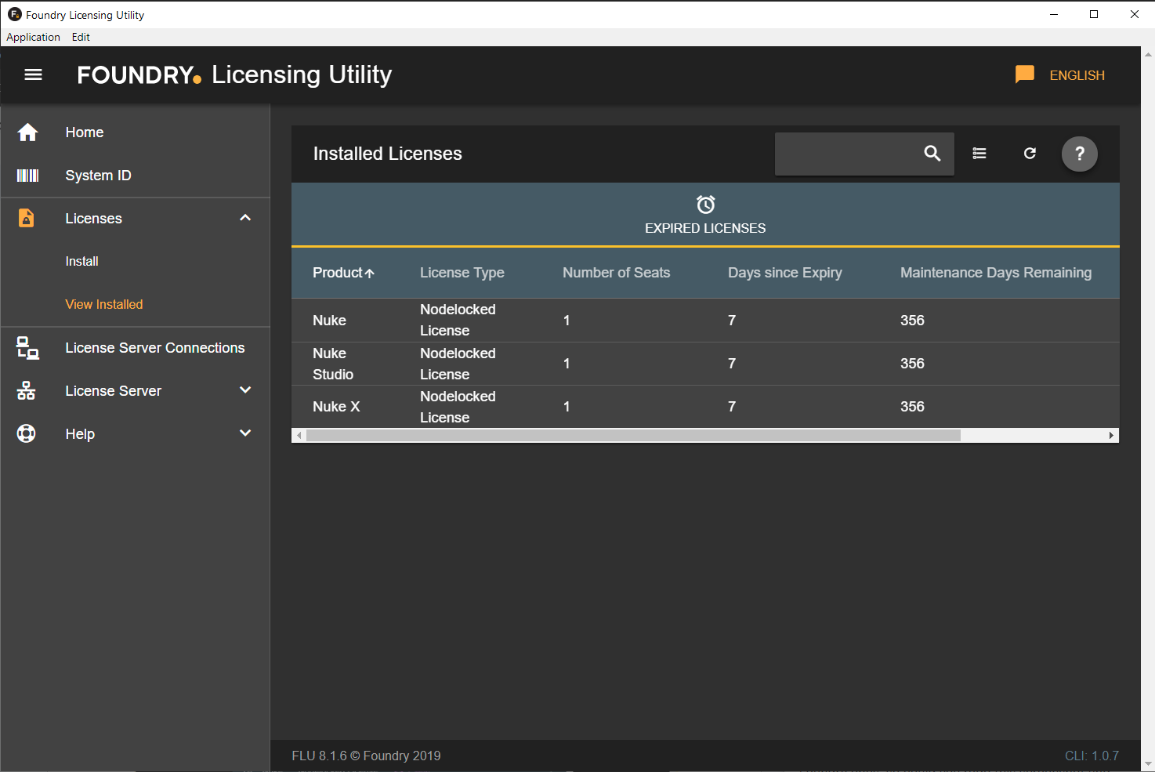Viewport: 1155px width, 772px height.
Task: Open the list view options icon
Action: point(979,154)
